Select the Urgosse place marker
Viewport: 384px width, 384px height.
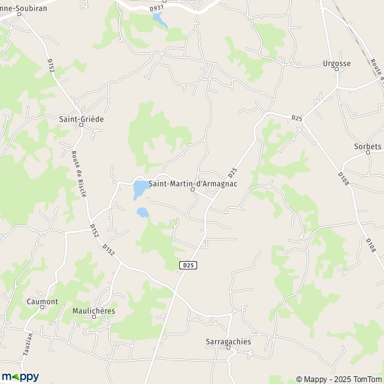337,69
